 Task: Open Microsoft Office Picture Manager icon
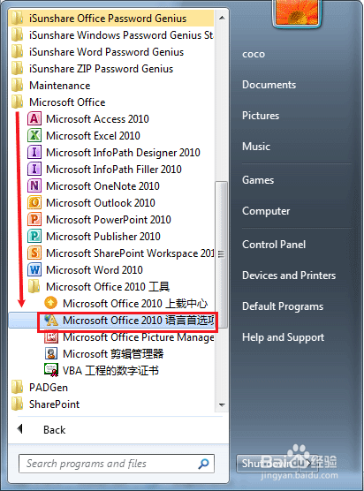(51, 337)
